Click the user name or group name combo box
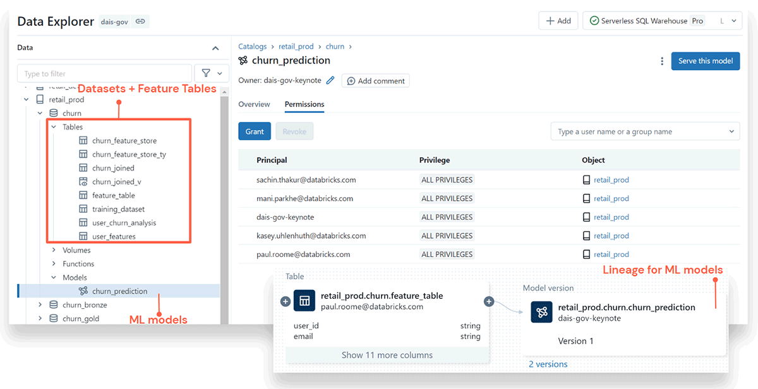Image resolution: width=758 pixels, height=389 pixels. (645, 131)
